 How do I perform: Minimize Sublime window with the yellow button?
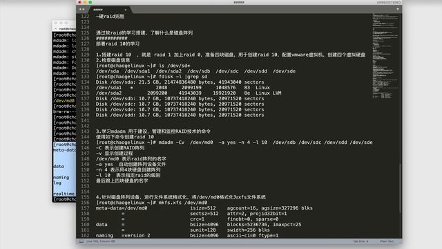pyautogui.click(x=85, y=2)
